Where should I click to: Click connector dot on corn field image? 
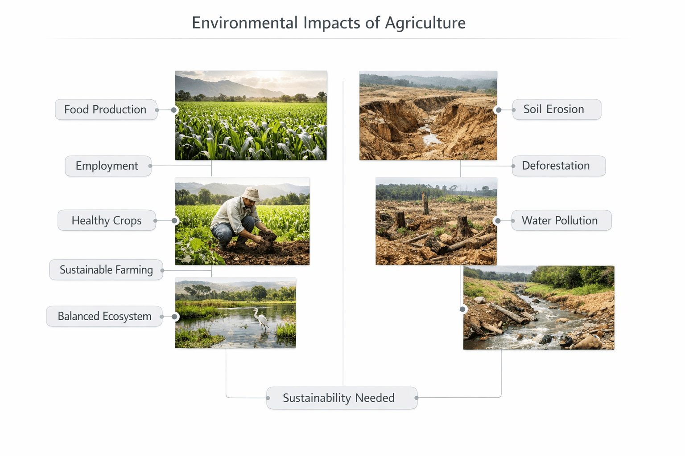coord(175,110)
